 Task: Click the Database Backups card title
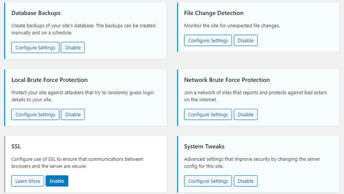coord(36,13)
